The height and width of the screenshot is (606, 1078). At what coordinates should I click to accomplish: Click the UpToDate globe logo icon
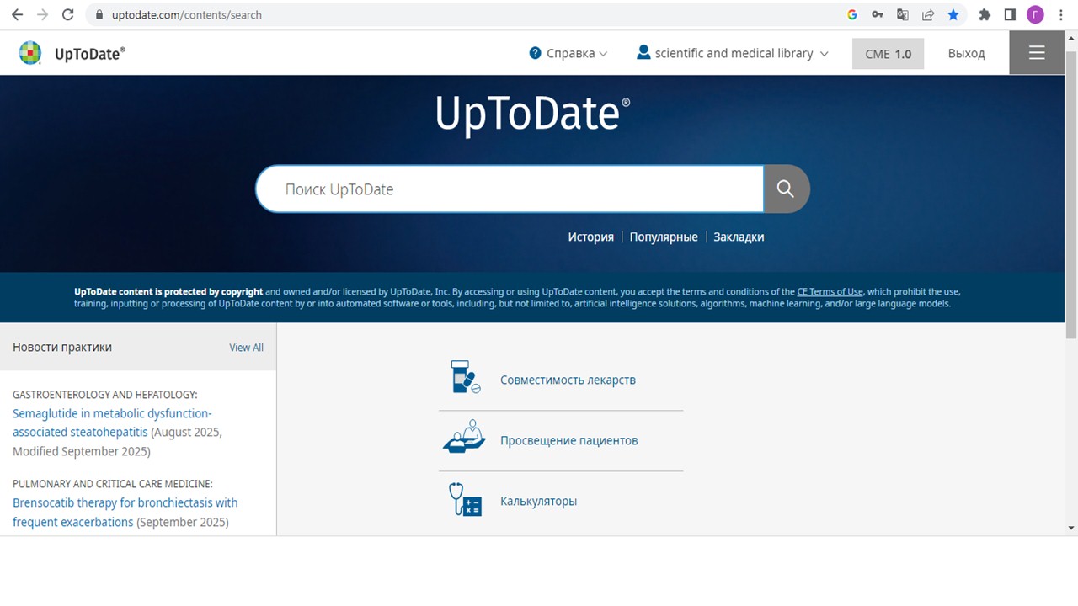30,53
